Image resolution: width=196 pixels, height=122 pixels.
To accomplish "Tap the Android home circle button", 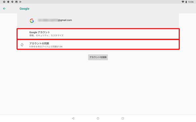I will pyautogui.click(x=98, y=118).
